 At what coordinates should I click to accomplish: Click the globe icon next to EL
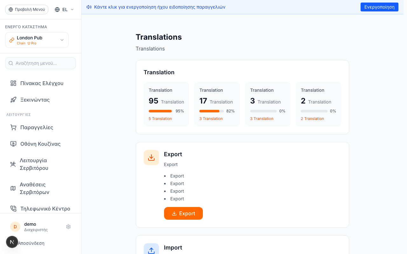pos(57,10)
